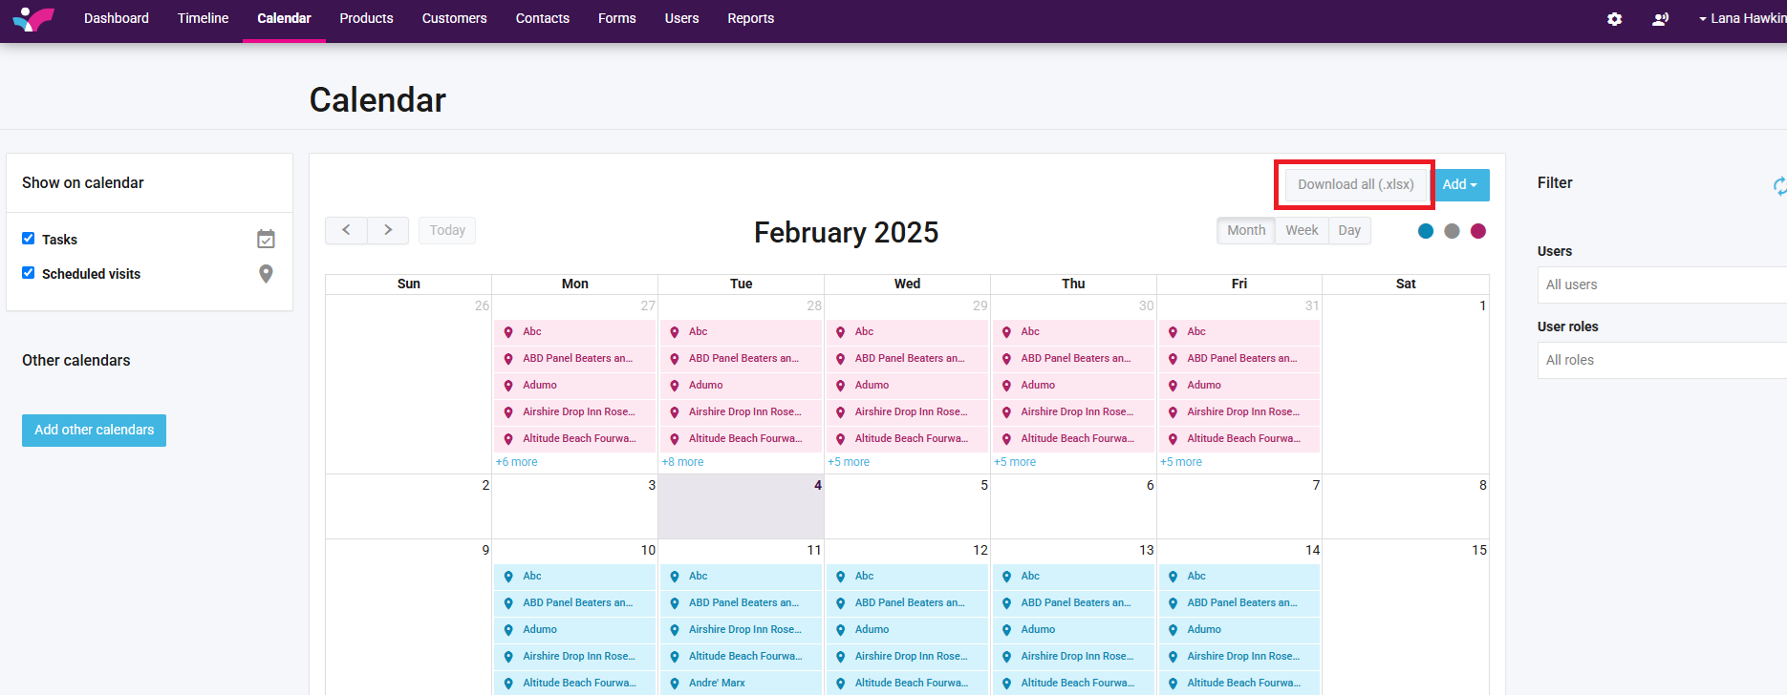This screenshot has width=1787, height=695.
Task: Click Download all (.xlsx) button
Action: tap(1355, 184)
